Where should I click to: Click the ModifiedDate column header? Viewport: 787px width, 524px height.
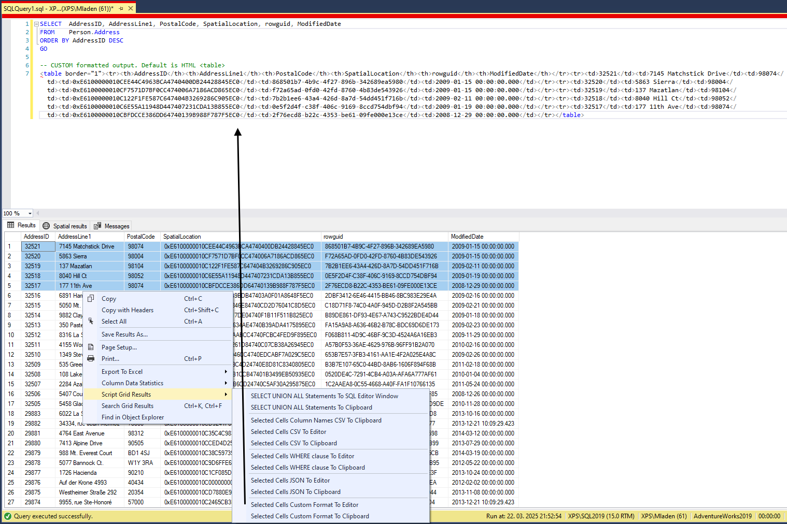(x=483, y=237)
